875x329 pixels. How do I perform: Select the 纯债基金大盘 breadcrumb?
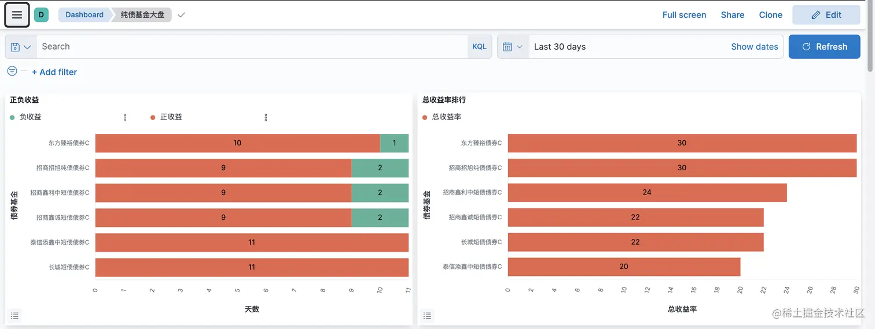click(x=142, y=15)
